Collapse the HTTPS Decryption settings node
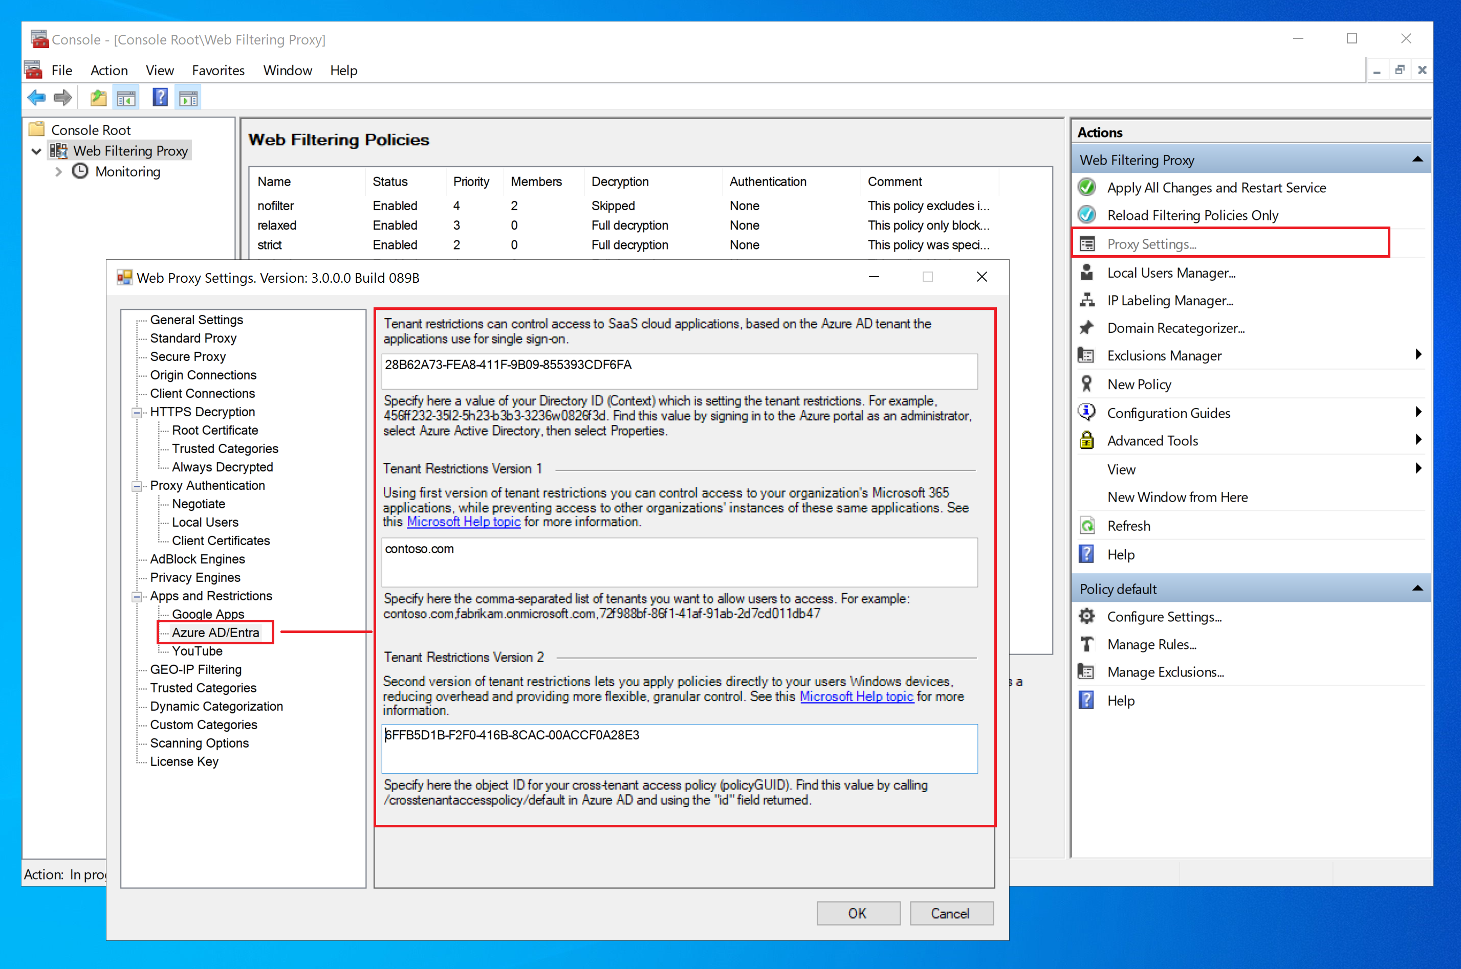The height and width of the screenshot is (969, 1461). pos(137,412)
